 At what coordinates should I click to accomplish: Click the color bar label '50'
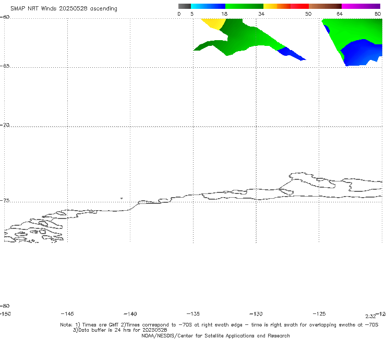[x=308, y=14]
